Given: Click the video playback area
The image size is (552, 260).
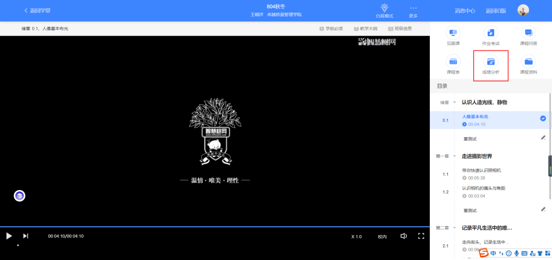Looking at the screenshot, I should point(215,131).
